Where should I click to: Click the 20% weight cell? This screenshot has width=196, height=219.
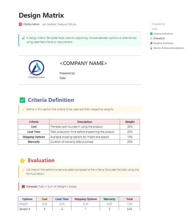[130, 142]
